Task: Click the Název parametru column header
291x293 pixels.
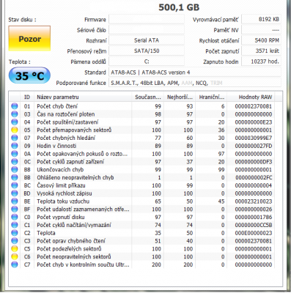Action: click(x=83, y=97)
